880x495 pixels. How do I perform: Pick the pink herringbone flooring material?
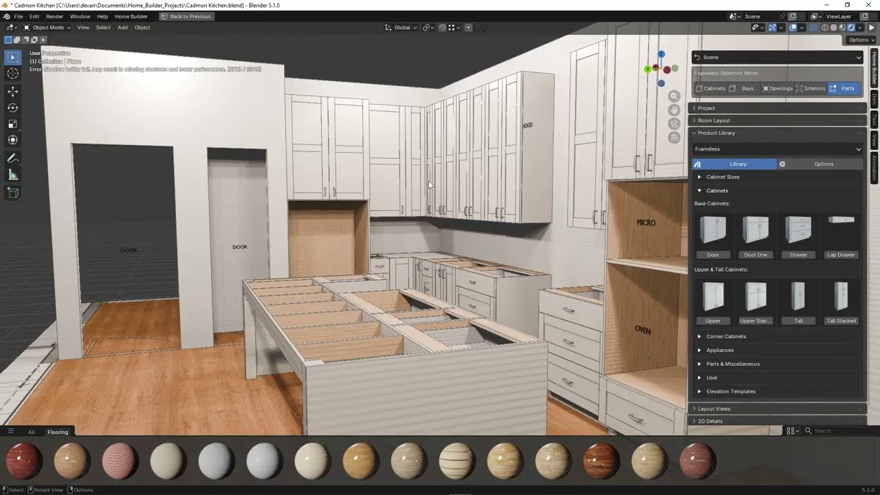point(120,461)
